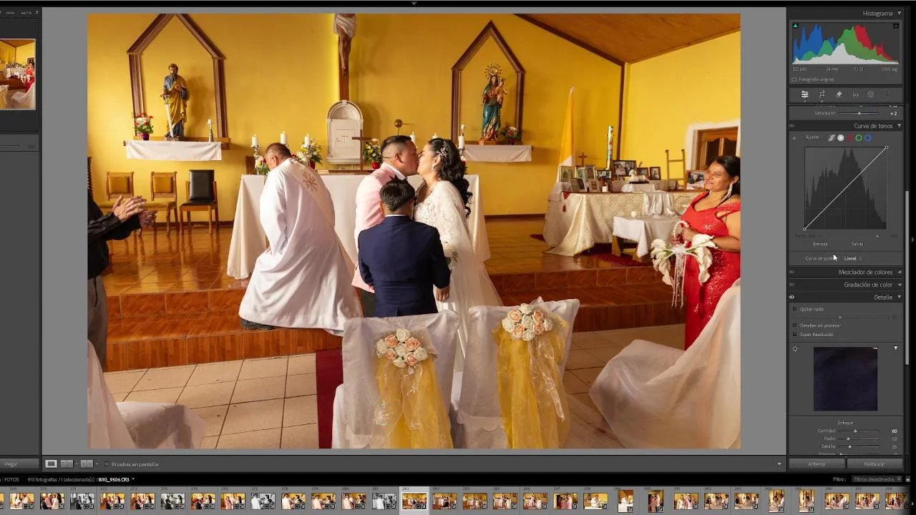
Task: Collapse the Detalle panel
Action: click(900, 297)
